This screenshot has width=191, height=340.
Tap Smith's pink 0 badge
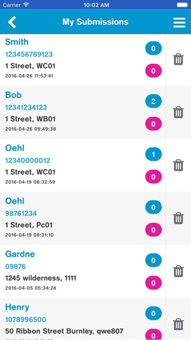click(153, 71)
